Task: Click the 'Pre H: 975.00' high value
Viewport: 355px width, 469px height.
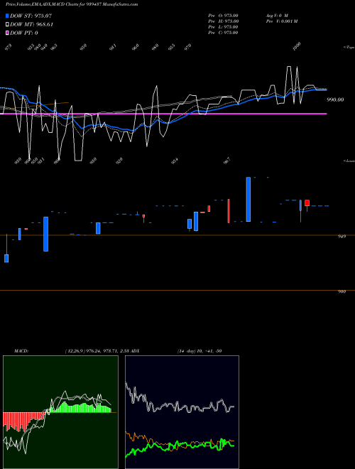Action: 223,21
